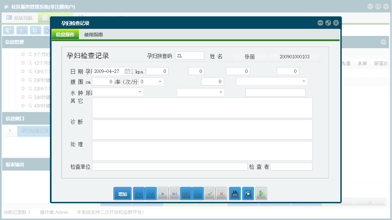Open the 率(次/分) dropdown
Viewport: 392px width, 220px height.
tap(160, 82)
